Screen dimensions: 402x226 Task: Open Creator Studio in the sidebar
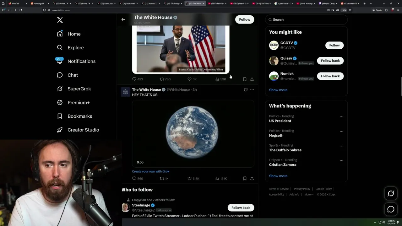coord(78,130)
